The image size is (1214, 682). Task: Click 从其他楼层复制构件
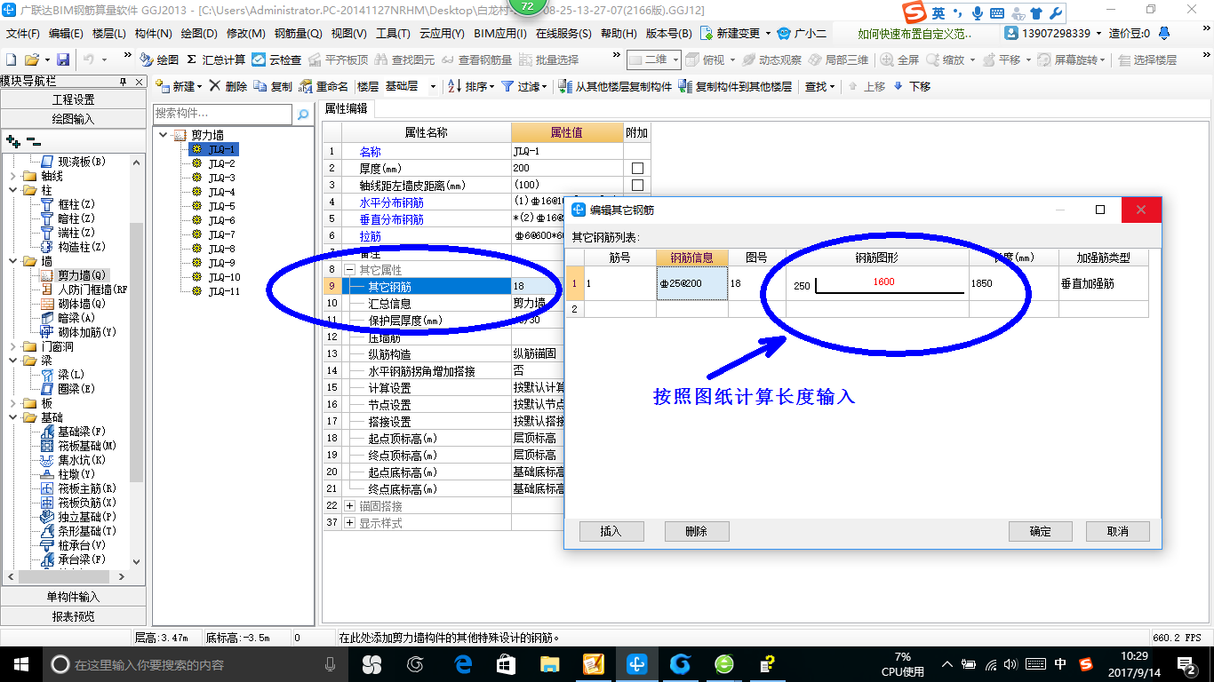(x=615, y=86)
